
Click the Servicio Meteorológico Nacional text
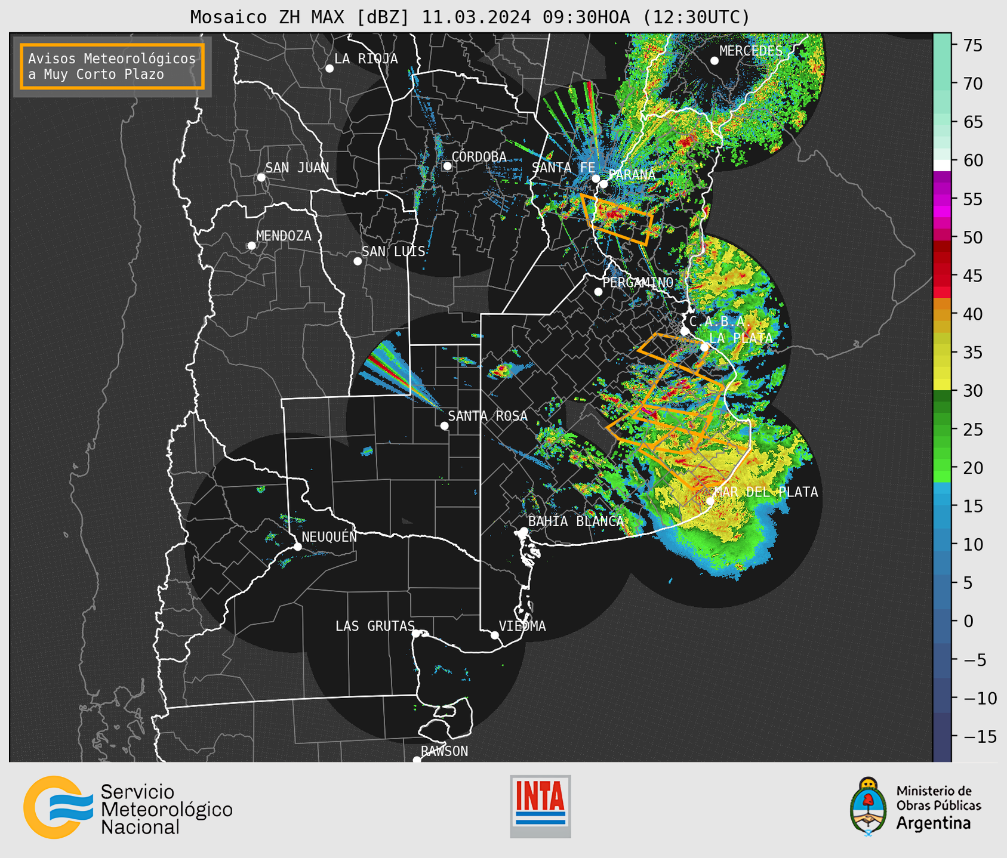tap(167, 810)
